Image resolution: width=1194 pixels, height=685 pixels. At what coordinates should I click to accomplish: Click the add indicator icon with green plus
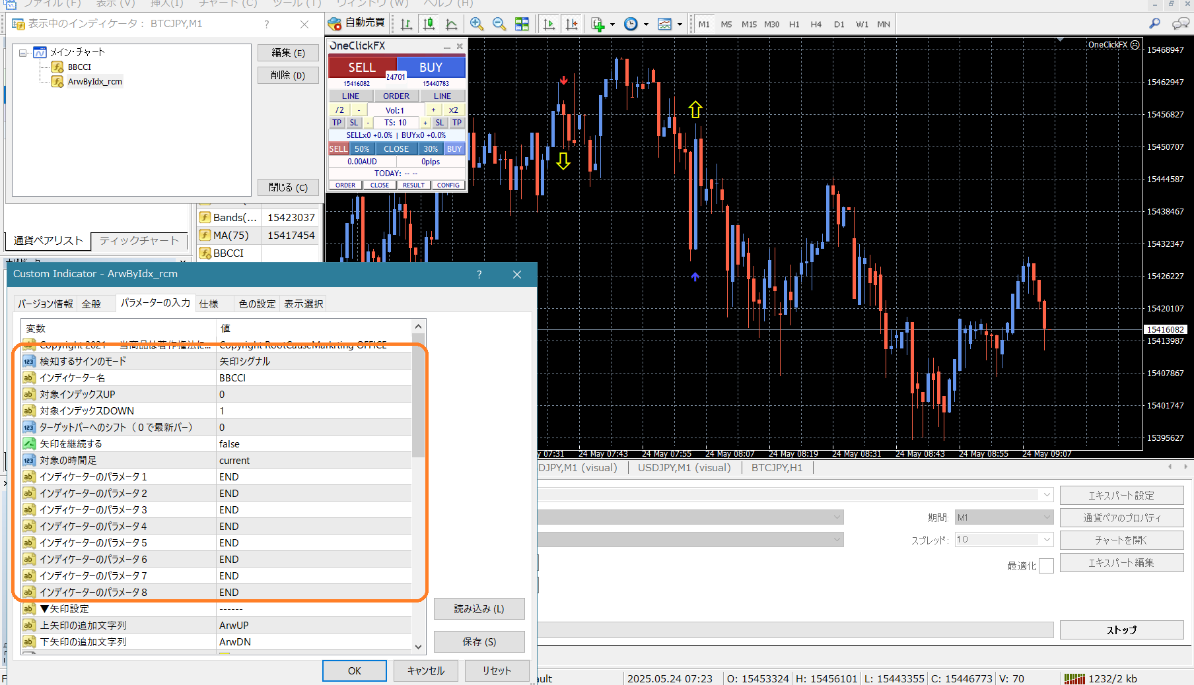coord(598,24)
